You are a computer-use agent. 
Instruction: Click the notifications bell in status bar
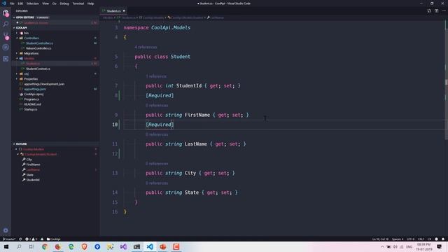(x=443, y=239)
